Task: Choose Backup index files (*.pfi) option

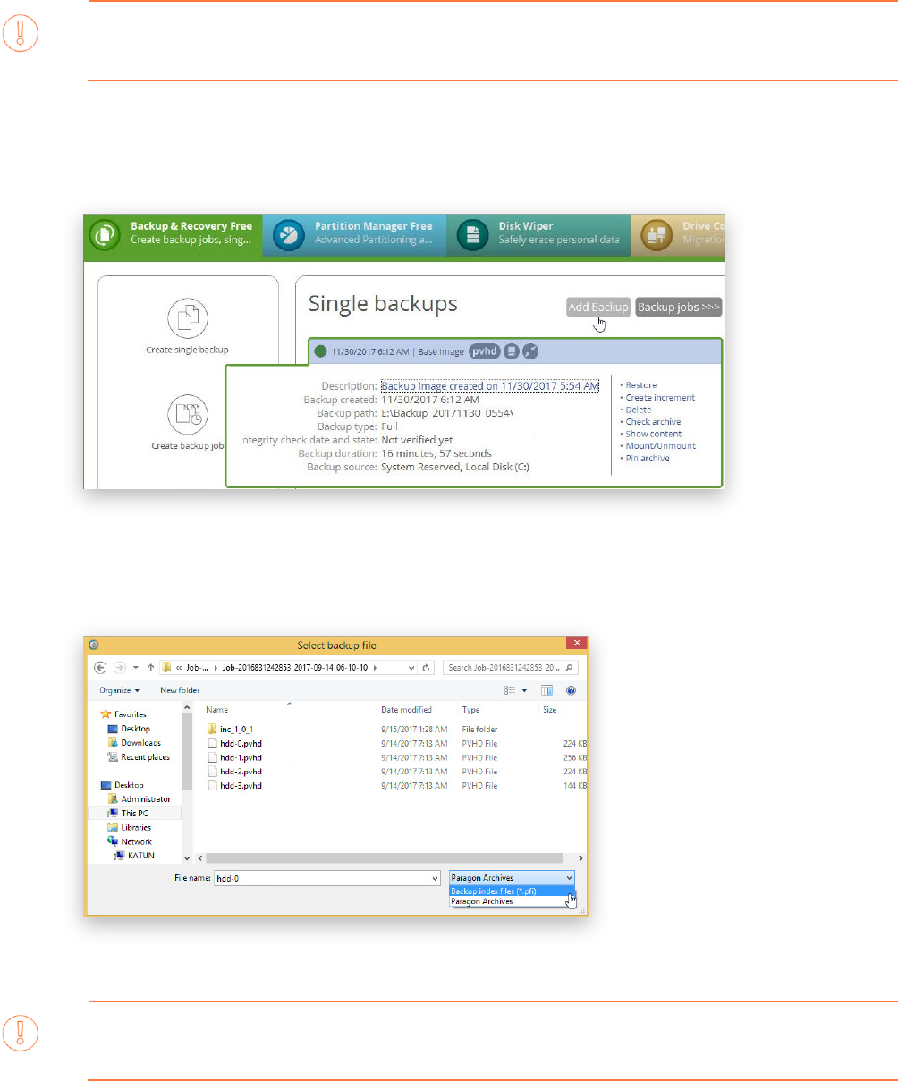Action: (511, 891)
